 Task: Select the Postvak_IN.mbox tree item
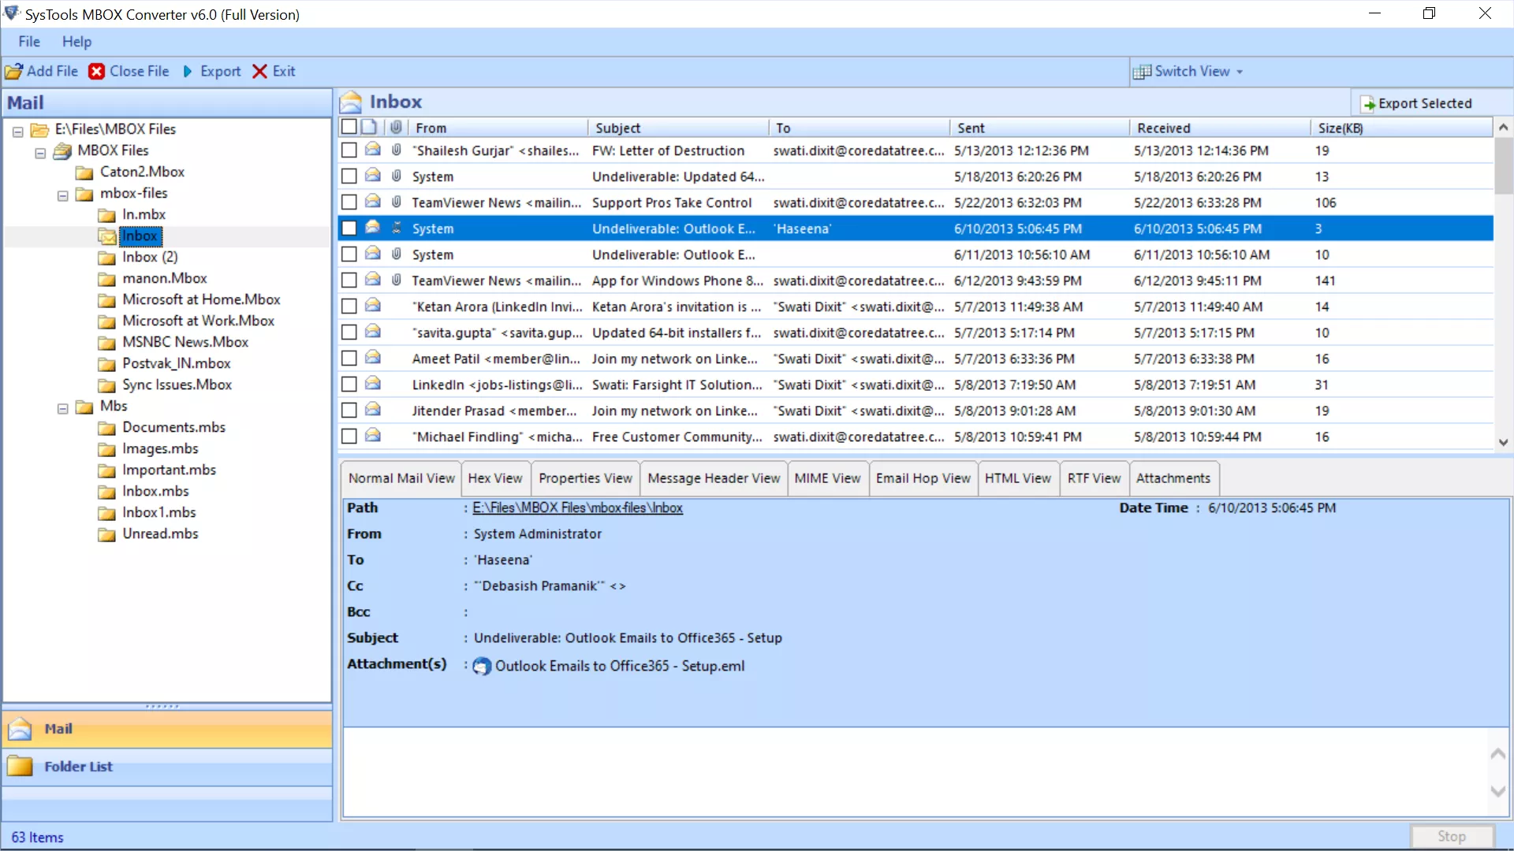177,363
